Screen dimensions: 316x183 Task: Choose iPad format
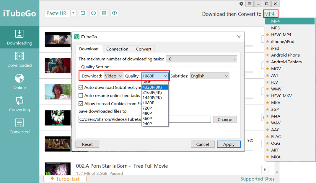click(x=290, y=48)
